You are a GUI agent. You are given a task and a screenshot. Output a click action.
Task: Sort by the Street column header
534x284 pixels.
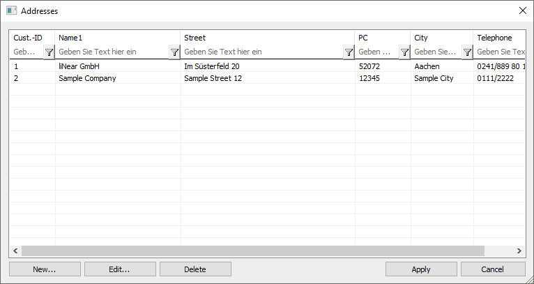click(268, 38)
